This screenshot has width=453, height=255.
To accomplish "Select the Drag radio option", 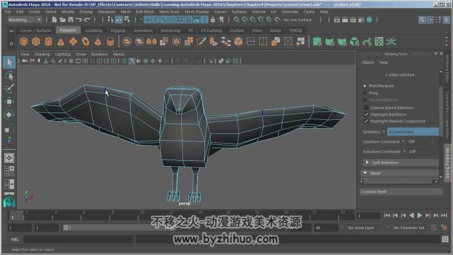I will [364, 93].
